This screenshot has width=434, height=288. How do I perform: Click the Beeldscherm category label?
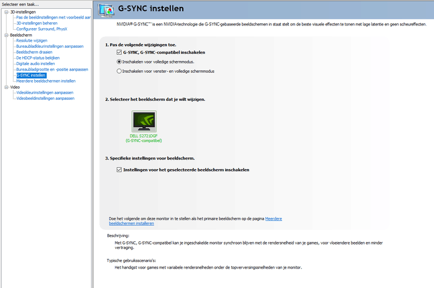[x=21, y=35]
